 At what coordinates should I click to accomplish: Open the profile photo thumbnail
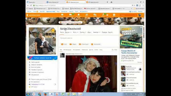(42, 41)
